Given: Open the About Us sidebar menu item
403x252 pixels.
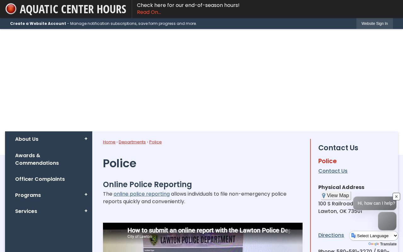Looking at the screenshot, I should [27, 139].
